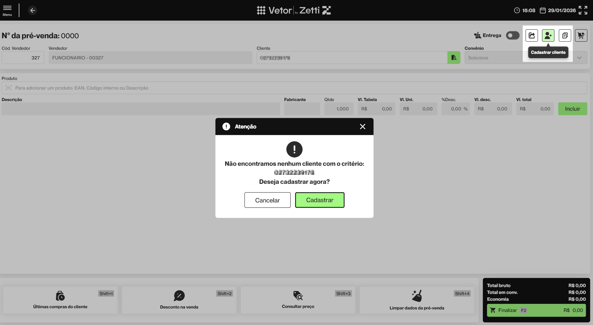Go back with the arrow button
Screen dimensions: 593x325
click(x=33, y=10)
